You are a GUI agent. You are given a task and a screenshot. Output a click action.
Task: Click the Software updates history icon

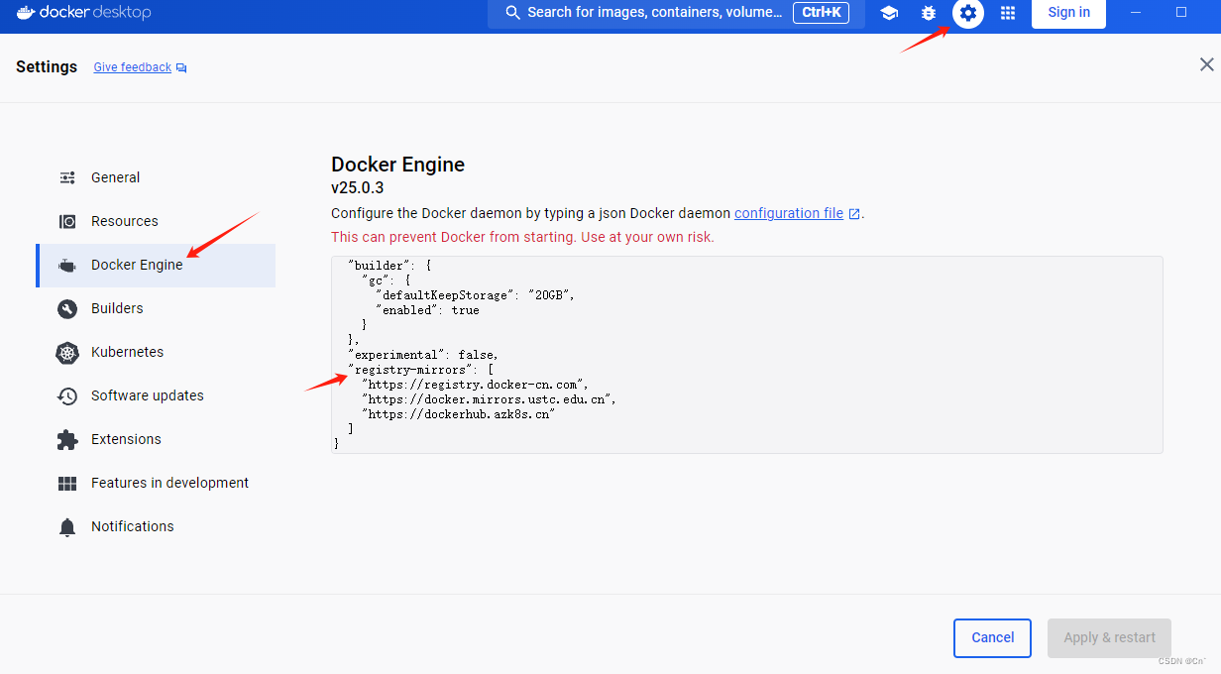pos(67,396)
